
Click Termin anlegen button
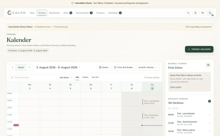199,49
